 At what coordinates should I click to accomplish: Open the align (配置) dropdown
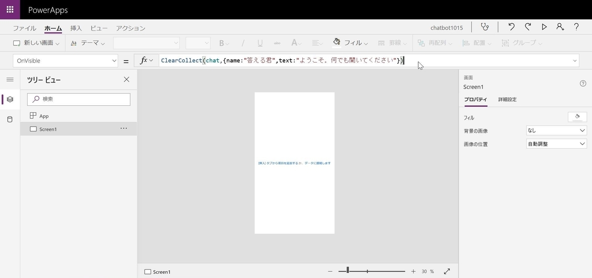(477, 43)
